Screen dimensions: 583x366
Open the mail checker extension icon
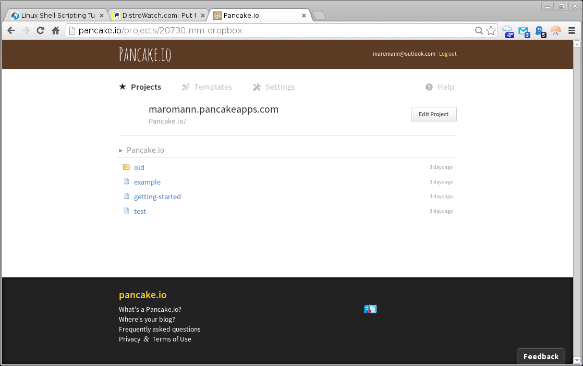click(x=524, y=32)
